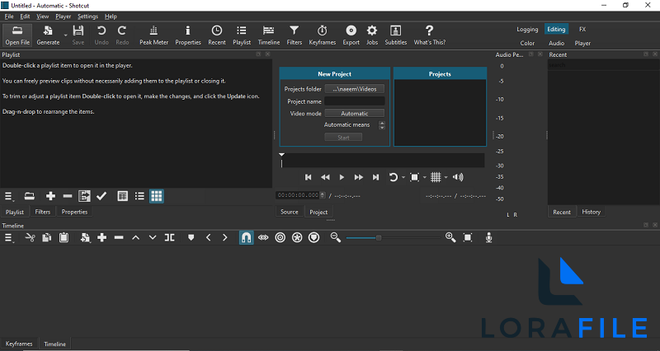Select the Filters tab below the playlist
Image resolution: width=660 pixels, height=351 pixels.
pyautogui.click(x=43, y=212)
